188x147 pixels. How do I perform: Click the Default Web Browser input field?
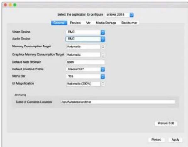[x=86, y=62]
